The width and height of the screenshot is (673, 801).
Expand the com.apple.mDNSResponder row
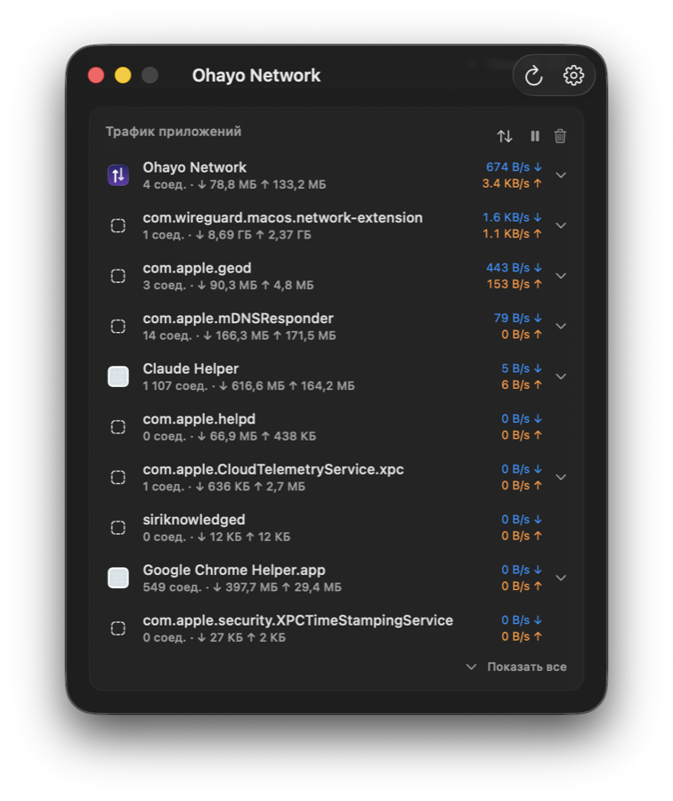tap(561, 326)
